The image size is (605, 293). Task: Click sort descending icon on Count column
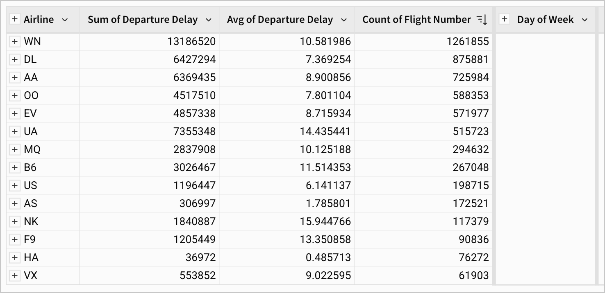[x=482, y=20]
